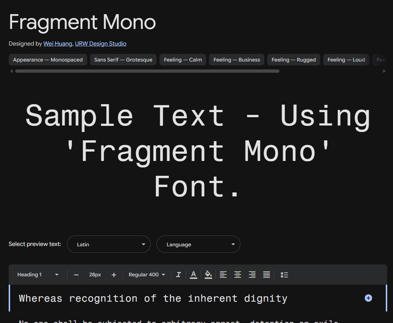Click the blue plus circle on the Whereas line
The image size is (393, 323).
point(368,298)
